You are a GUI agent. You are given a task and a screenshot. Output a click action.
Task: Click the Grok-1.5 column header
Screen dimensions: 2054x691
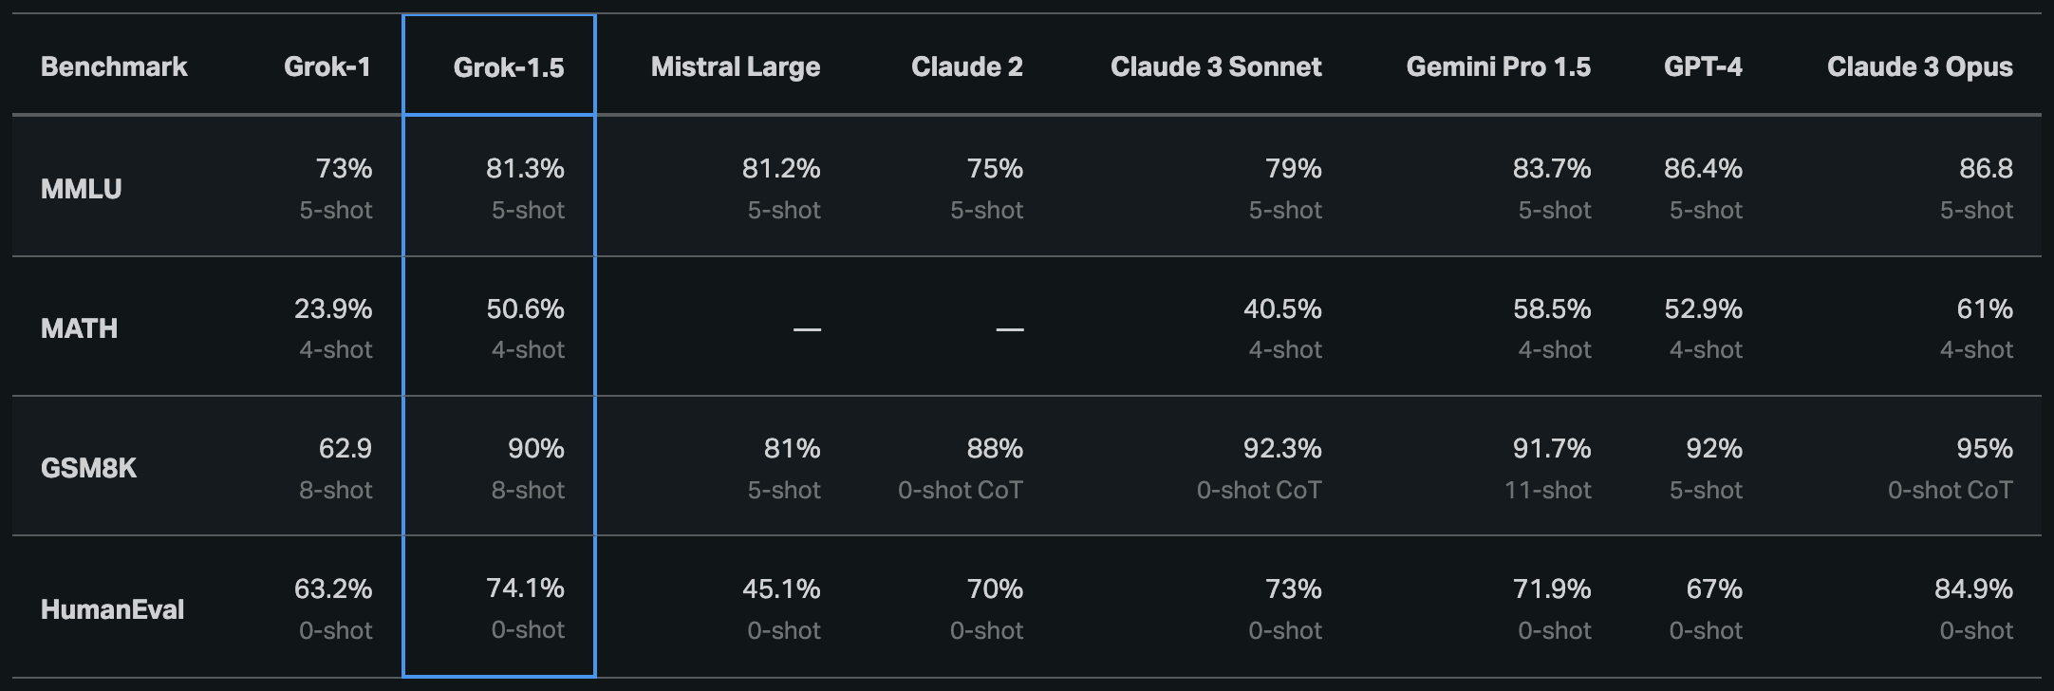coord(508,67)
